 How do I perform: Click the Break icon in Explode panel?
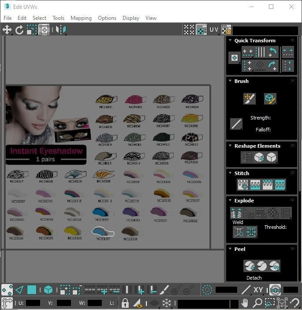coord(236,213)
